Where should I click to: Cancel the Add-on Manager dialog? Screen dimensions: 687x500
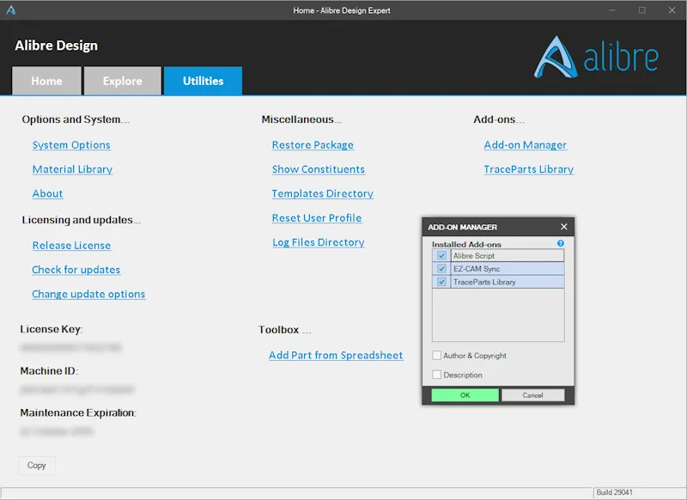[532, 395]
